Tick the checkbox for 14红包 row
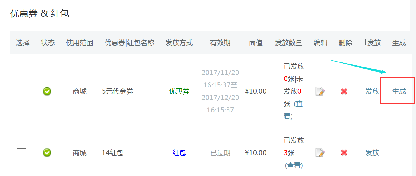Image resolution: width=416 pixels, height=176 pixels. 21,153
